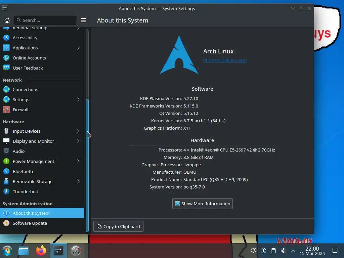Image resolution: width=344 pixels, height=258 pixels.
Task: Open the Removable Storage icon
Action: click(x=6, y=182)
